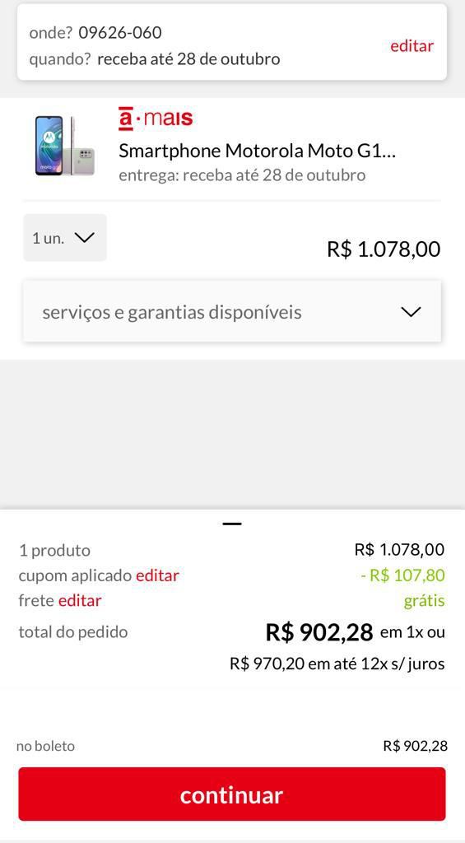The height and width of the screenshot is (843, 465).
Task: Edit the delivery address 09626-060
Action: [x=412, y=46]
